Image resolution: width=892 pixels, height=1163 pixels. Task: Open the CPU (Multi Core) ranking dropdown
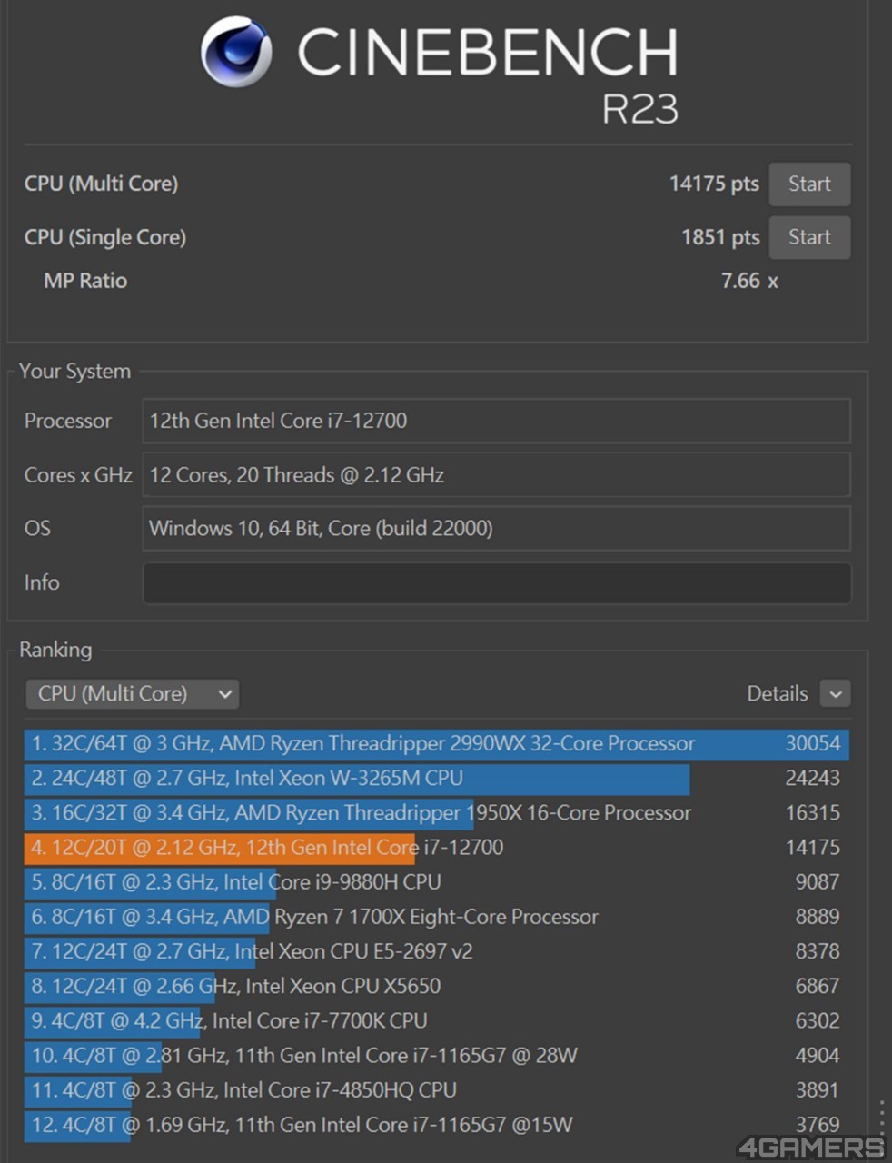pos(133,694)
